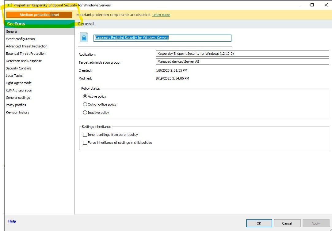332x231 pixels.
Task: Click the Medium protection level indicator
Action: pyautogui.click(x=39, y=15)
